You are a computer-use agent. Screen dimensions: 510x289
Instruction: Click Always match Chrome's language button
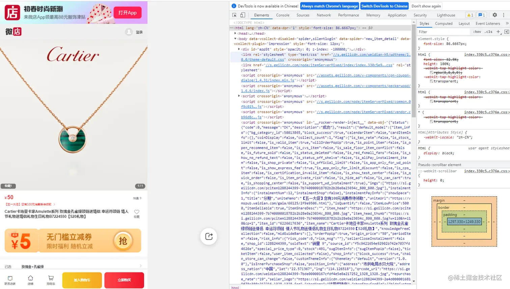point(330,6)
